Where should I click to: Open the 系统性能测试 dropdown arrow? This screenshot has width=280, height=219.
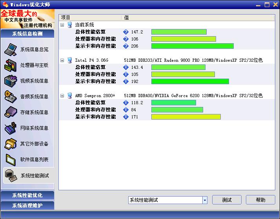pyautogui.click(x=205, y=200)
